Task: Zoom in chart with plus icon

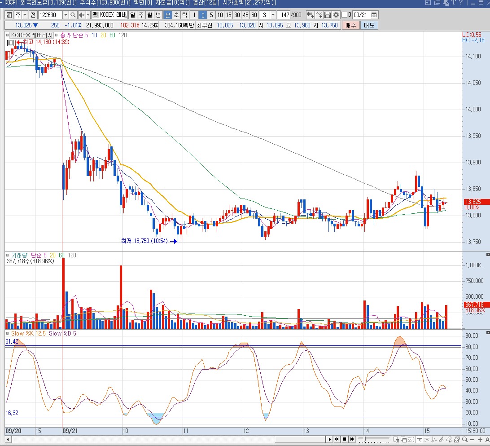Action: click(x=480, y=439)
